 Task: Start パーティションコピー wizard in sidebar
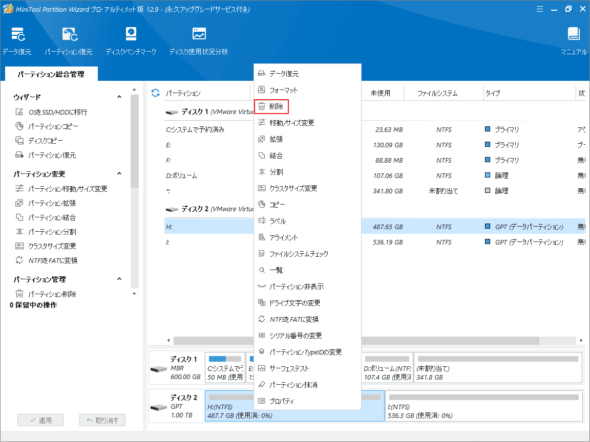[47, 126]
